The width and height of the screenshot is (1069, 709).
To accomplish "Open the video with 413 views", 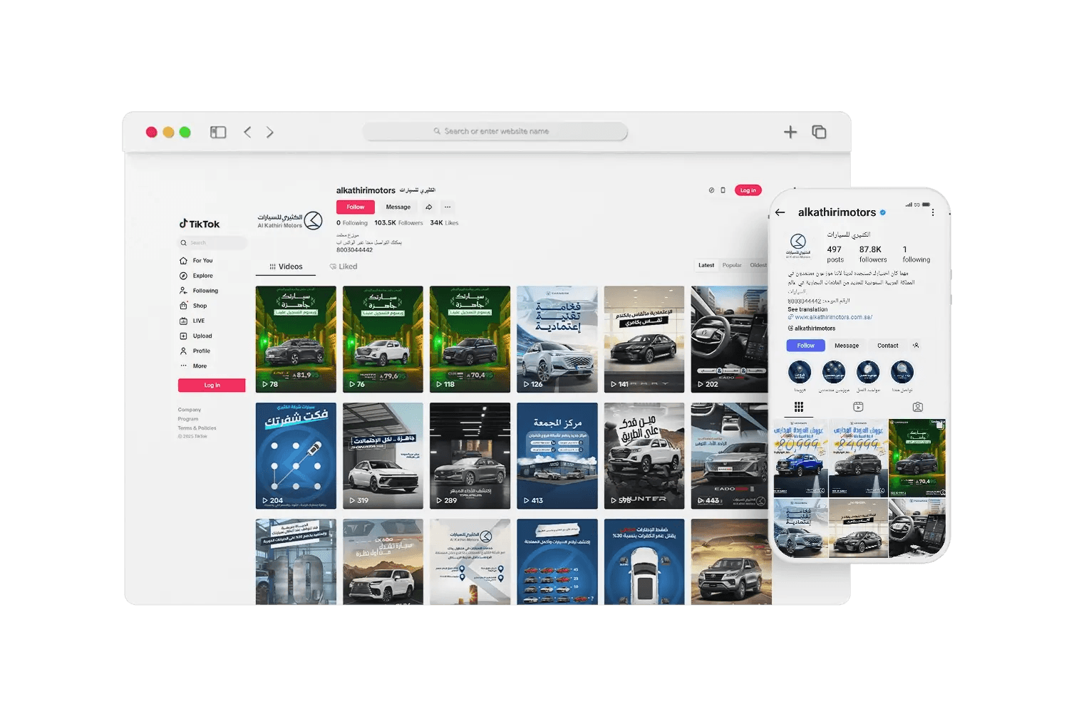I will [557, 456].
